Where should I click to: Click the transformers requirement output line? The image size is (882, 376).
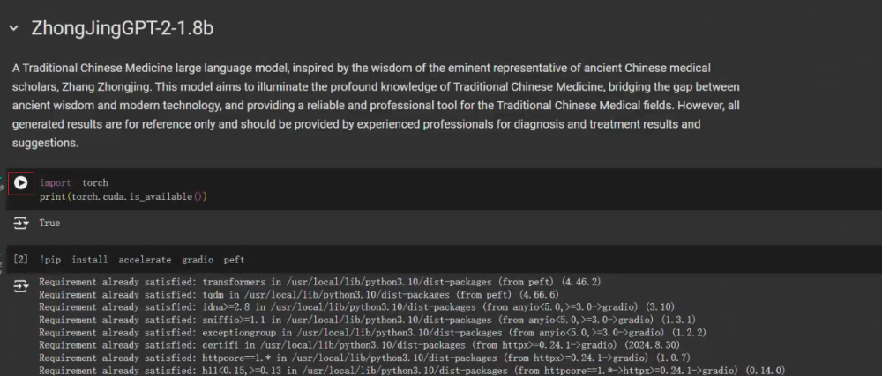[319, 282]
